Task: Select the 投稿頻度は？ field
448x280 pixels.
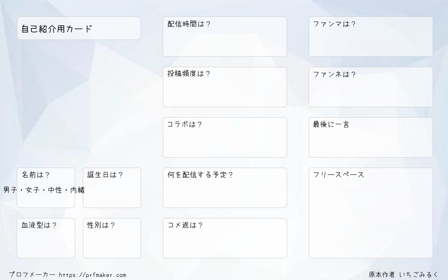Action: coord(225,87)
